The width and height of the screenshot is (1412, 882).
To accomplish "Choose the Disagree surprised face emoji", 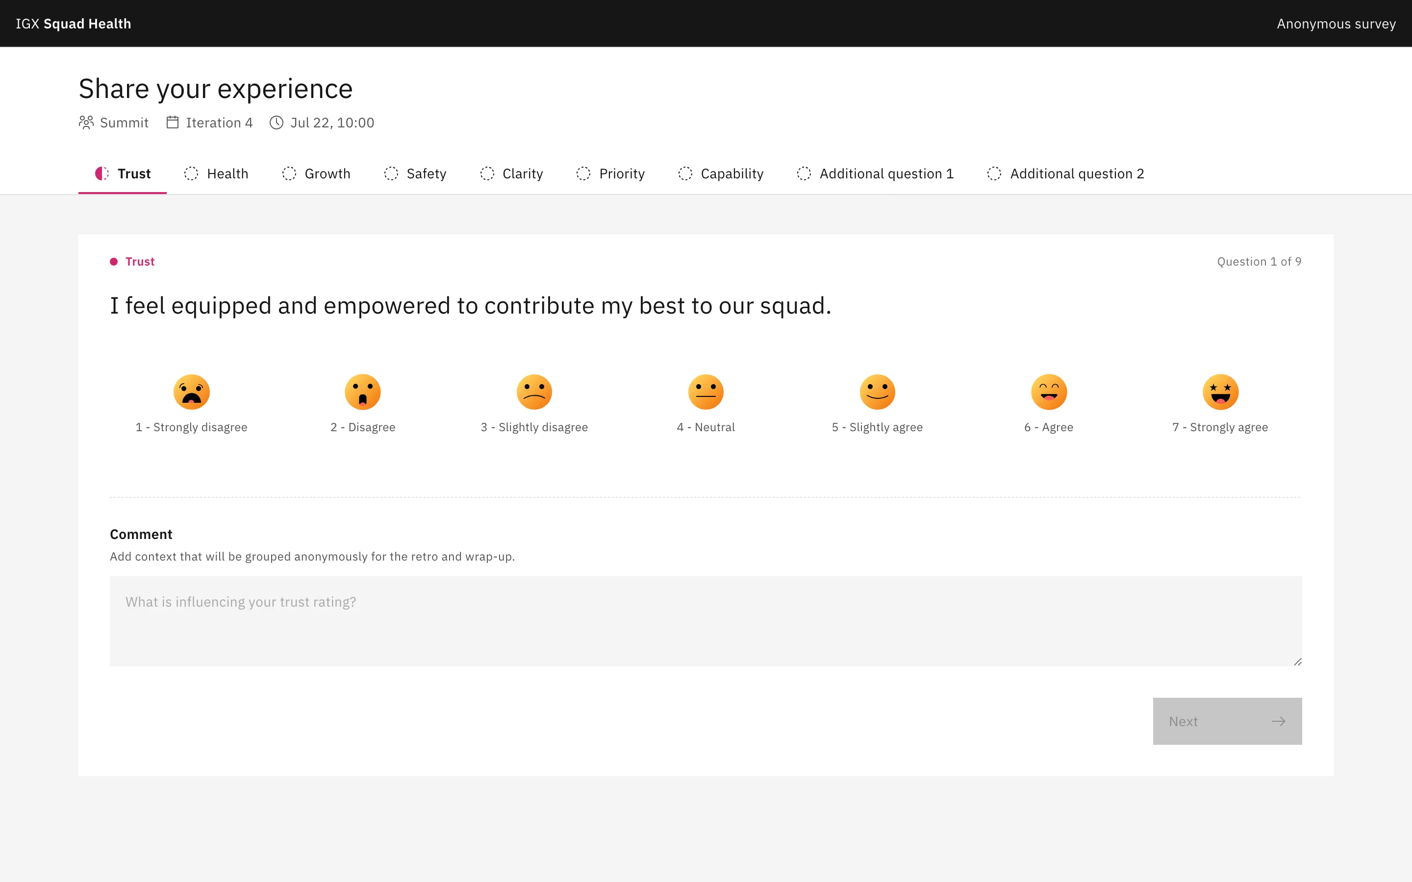I will click(x=363, y=392).
